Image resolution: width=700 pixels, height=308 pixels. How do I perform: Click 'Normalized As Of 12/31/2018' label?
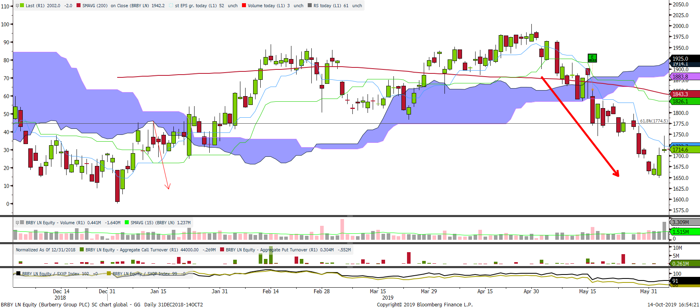45,250
